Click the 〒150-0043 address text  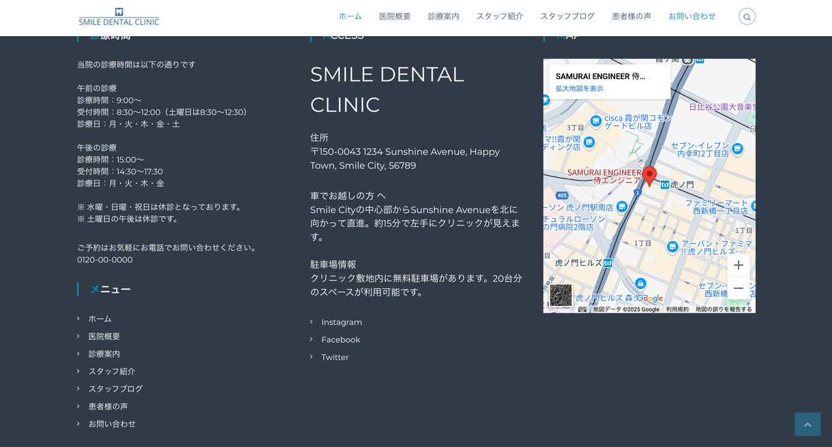[405, 159]
